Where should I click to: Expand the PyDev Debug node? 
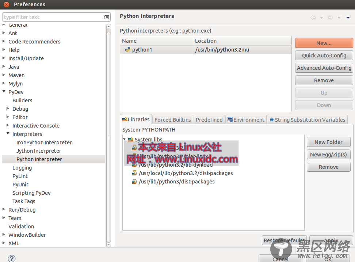8,109
